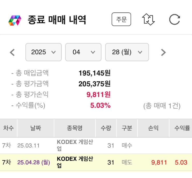The width and height of the screenshot is (192, 178).
Task: Refresh the trade history list
Action: click(x=174, y=20)
